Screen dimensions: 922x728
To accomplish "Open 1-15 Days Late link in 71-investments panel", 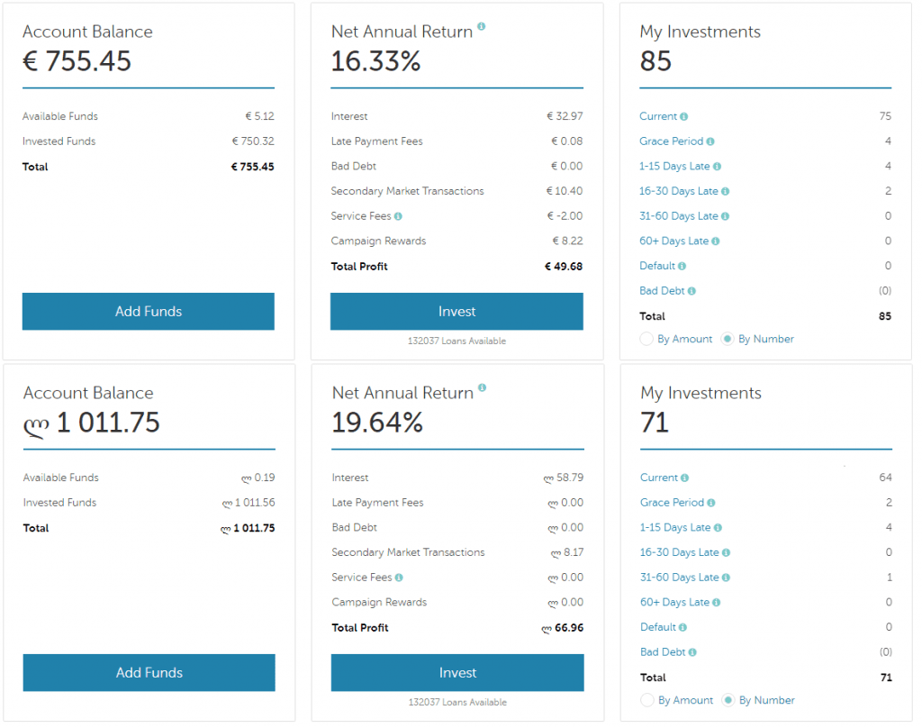I will pos(675,527).
